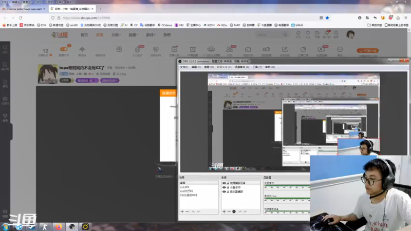Remove the selected OBS source
The height and width of the screenshot is (231, 411).
(229, 211)
